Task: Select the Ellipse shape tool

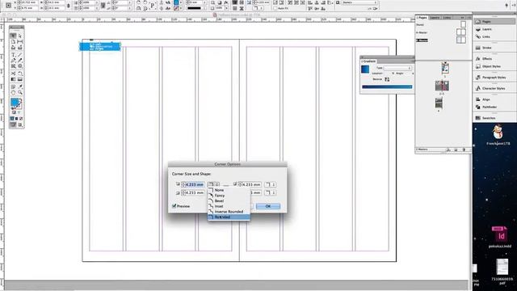Action: (19, 66)
